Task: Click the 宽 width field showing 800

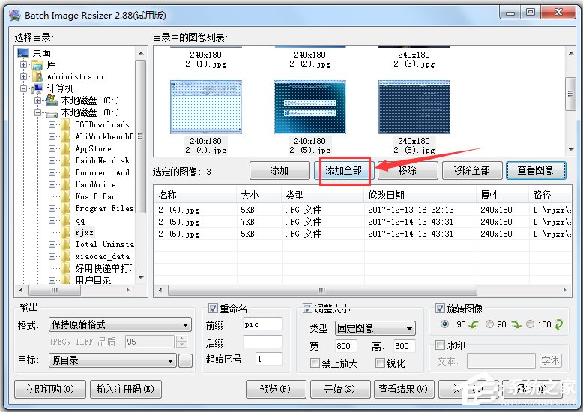Action: point(345,346)
